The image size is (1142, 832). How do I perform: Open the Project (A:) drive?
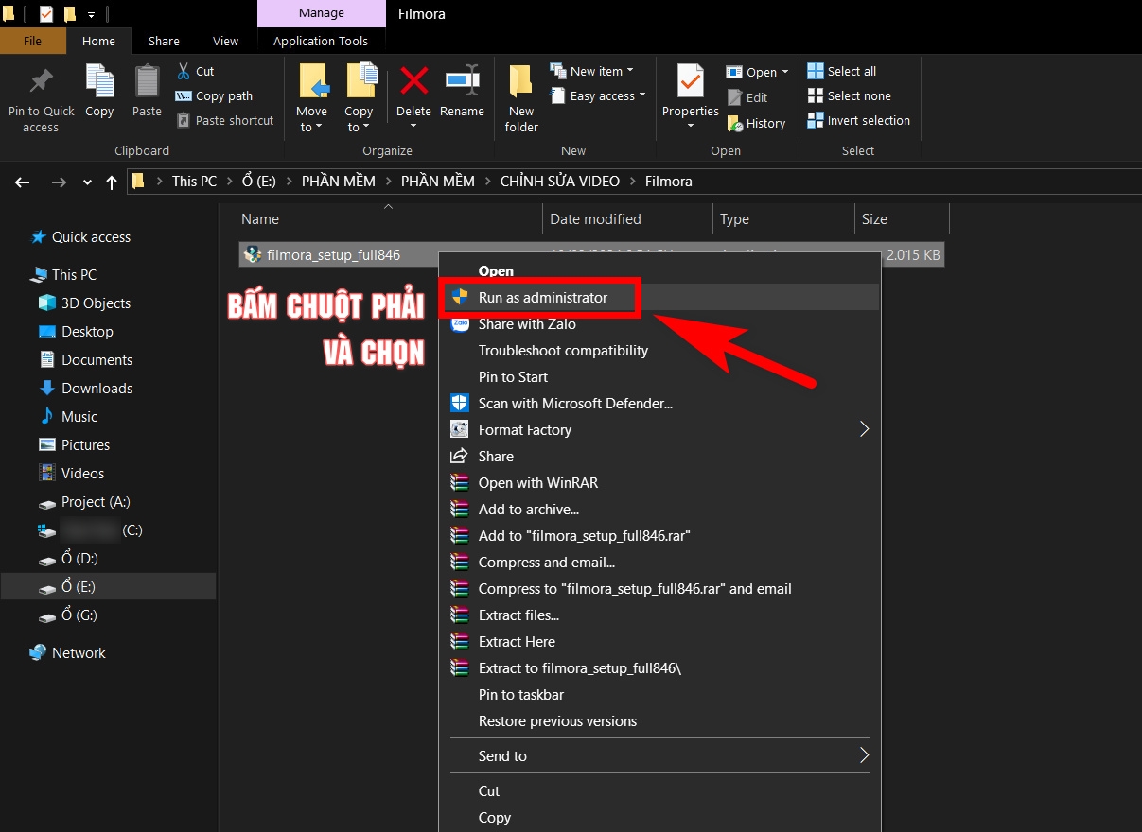coord(96,501)
